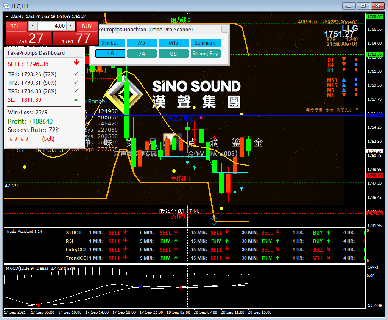Click the Profit: +108640 text
Viewport: 388px width, 320px height.
click(30, 121)
